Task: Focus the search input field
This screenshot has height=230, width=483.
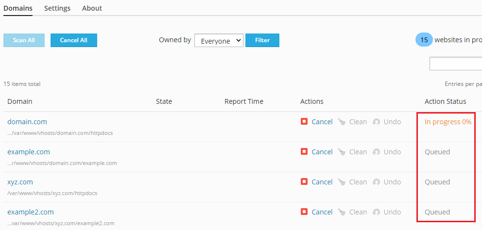Action: tap(456, 64)
